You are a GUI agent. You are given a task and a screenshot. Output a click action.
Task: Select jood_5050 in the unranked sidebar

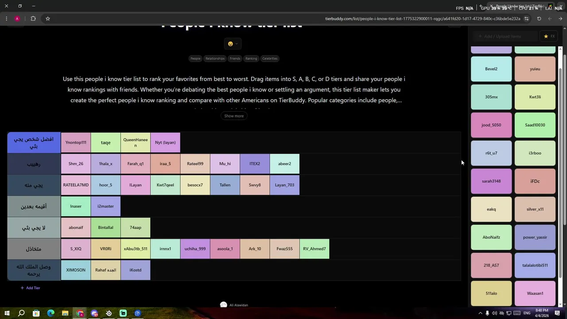491,125
